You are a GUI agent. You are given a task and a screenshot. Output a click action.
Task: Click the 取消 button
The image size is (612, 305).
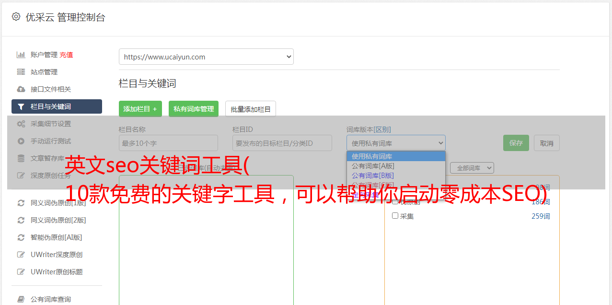click(x=547, y=143)
